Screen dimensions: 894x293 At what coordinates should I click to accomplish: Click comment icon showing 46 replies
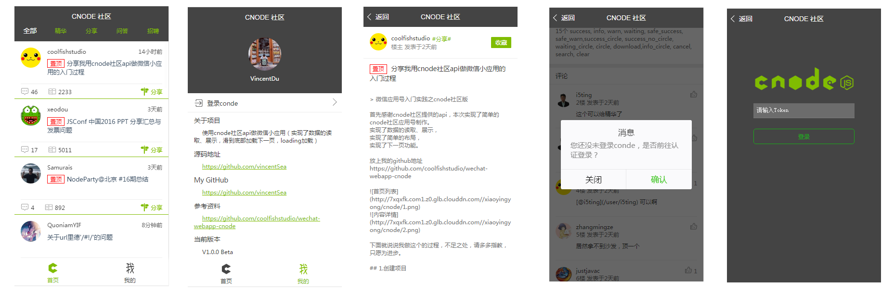coord(25,91)
